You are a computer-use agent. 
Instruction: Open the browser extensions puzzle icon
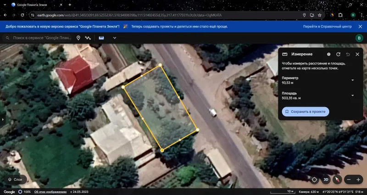(x=340, y=15)
